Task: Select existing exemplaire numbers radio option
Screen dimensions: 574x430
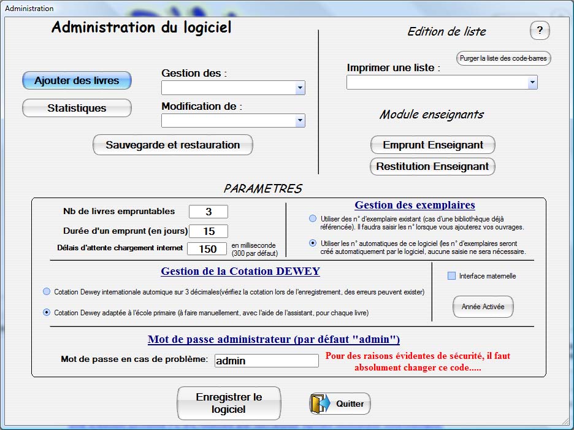Action: point(313,218)
